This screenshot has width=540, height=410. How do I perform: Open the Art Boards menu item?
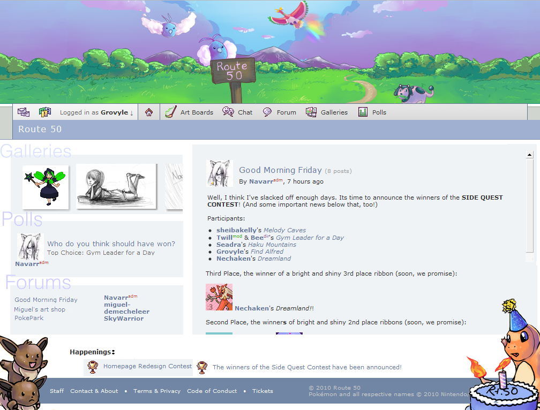[197, 112]
